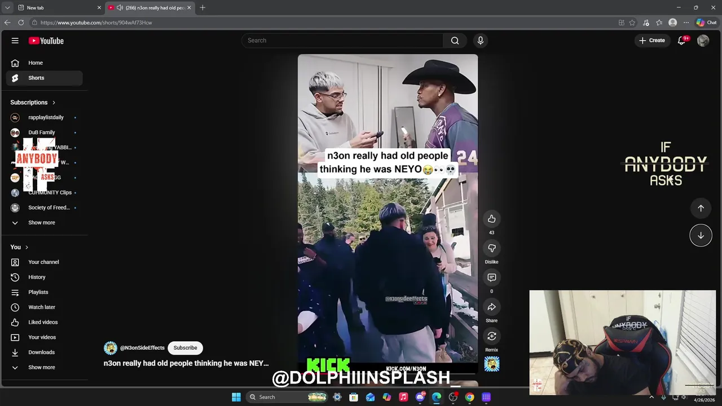Screen dimensions: 722x406
Task: Go to Home in the sidebar
Action: [44, 63]
